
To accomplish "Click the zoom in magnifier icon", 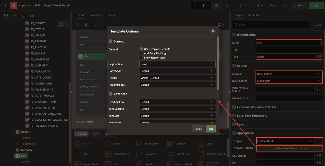I will click(86, 25).
